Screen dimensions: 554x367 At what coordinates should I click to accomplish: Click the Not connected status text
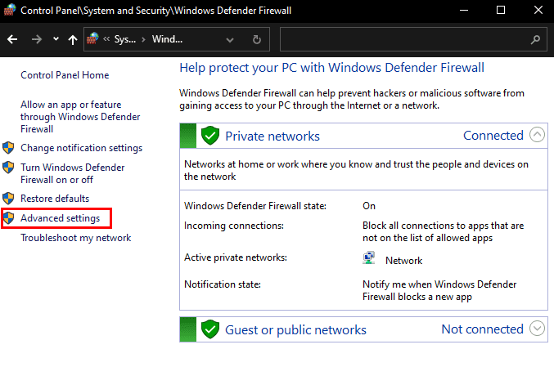pos(482,329)
